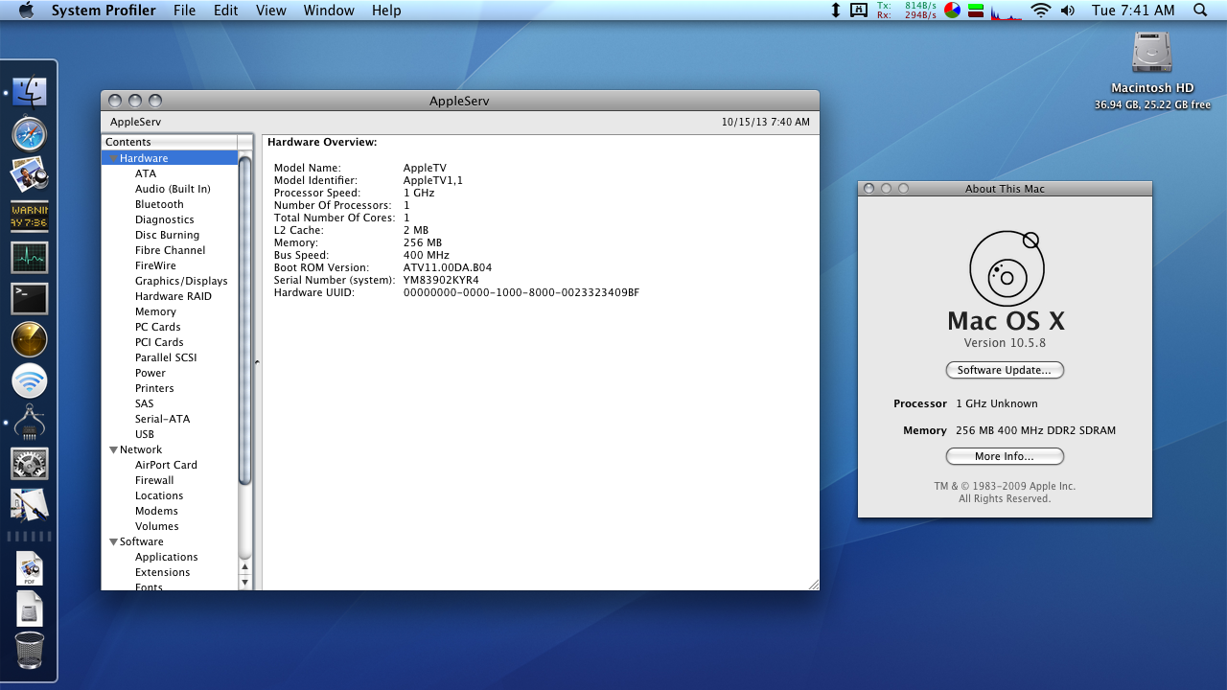The height and width of the screenshot is (690, 1227).
Task: Select AirPort Card under Network
Action: 166,465
